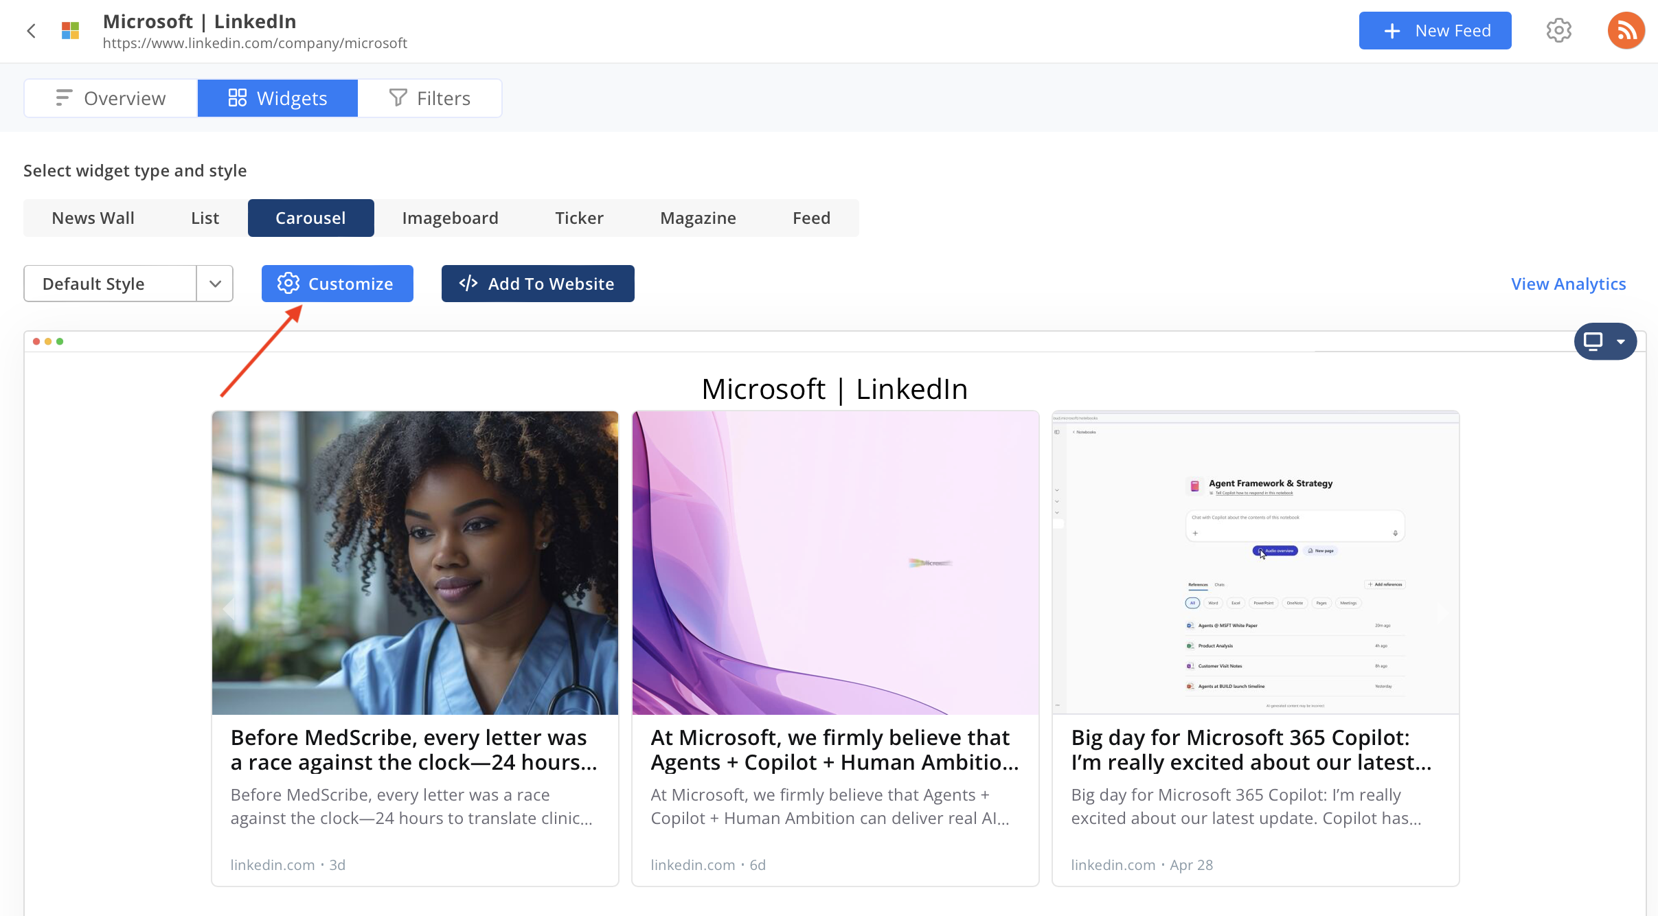Click the Default Style field

point(111,284)
